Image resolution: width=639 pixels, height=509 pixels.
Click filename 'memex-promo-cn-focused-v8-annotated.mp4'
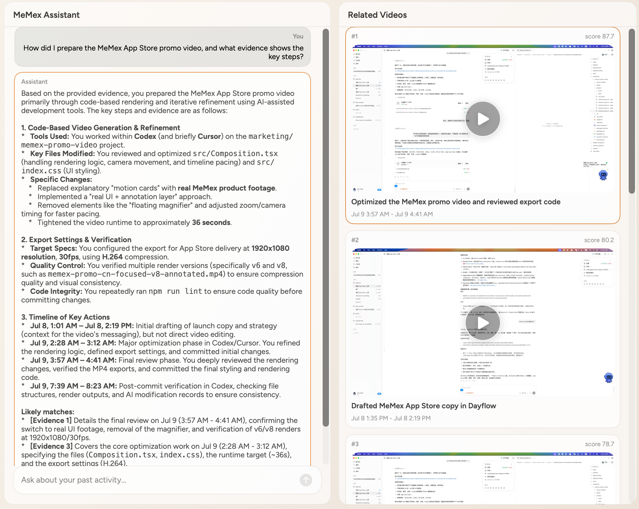click(135, 274)
